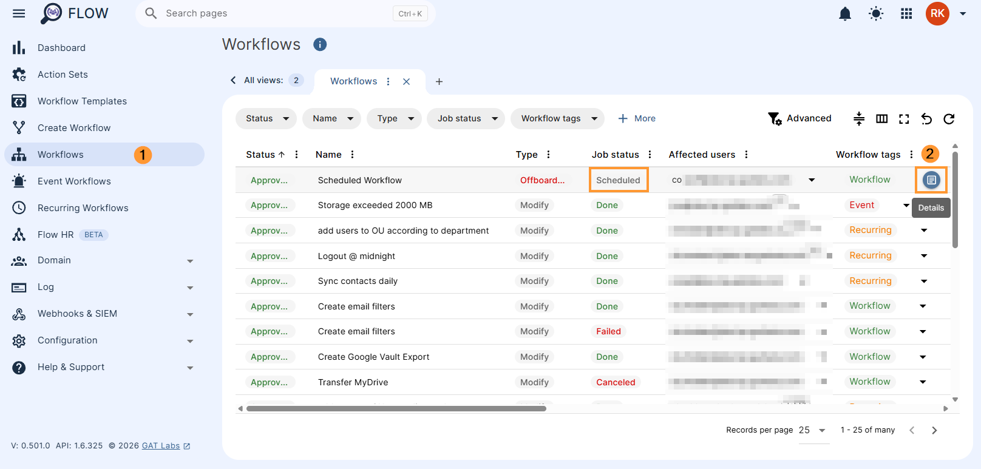Open Details for Scheduled Workflow

click(931, 180)
